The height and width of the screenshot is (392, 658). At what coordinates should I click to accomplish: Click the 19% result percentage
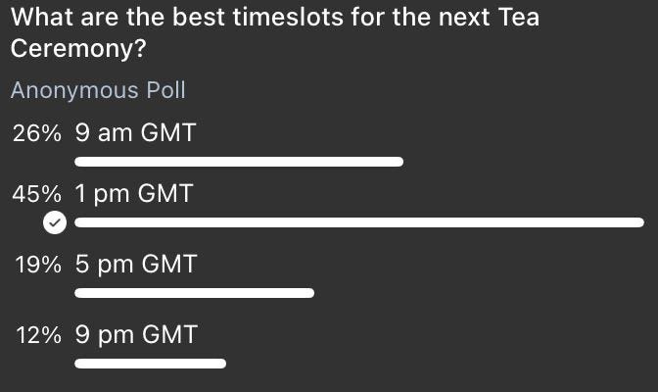[x=38, y=265]
